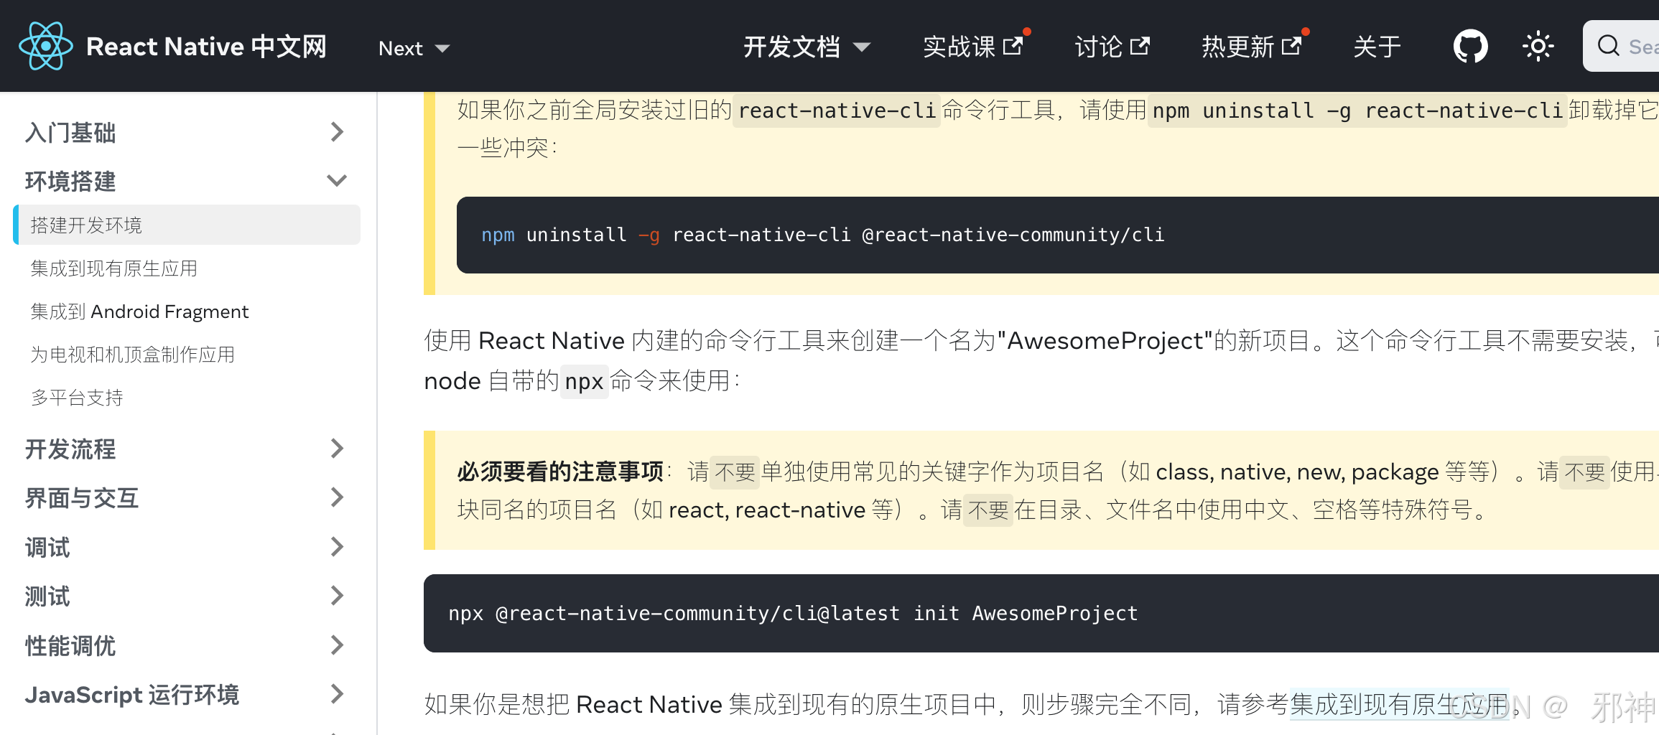Click the npx init AwesomeProject code block

(1041, 613)
